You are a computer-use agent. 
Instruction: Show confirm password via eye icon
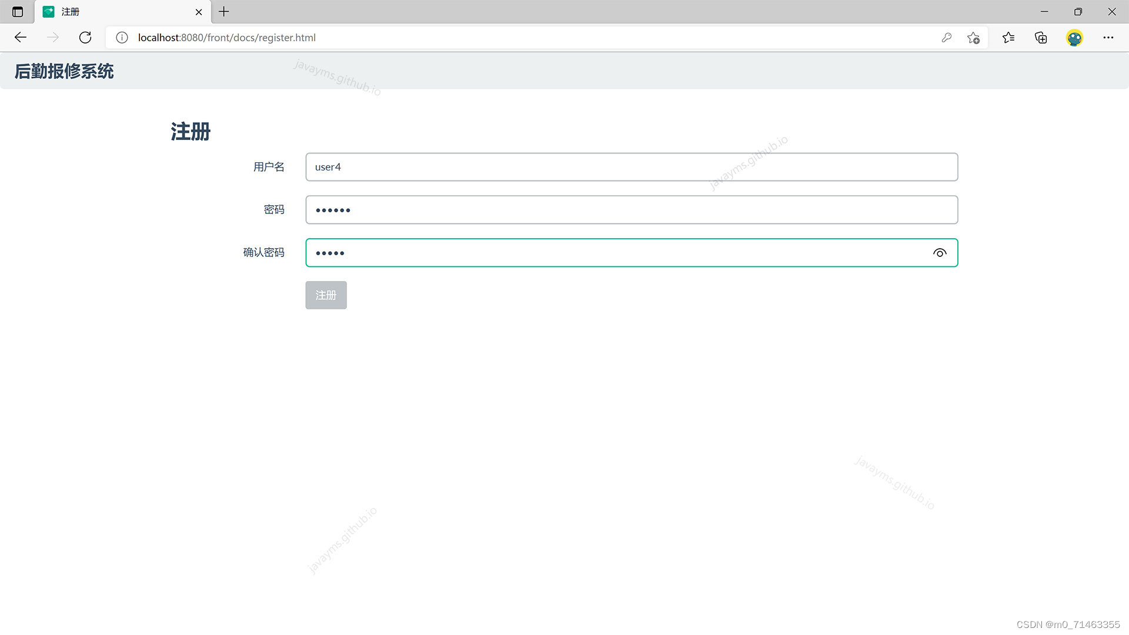click(x=940, y=253)
